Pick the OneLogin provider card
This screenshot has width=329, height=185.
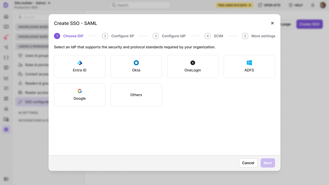coord(193,67)
